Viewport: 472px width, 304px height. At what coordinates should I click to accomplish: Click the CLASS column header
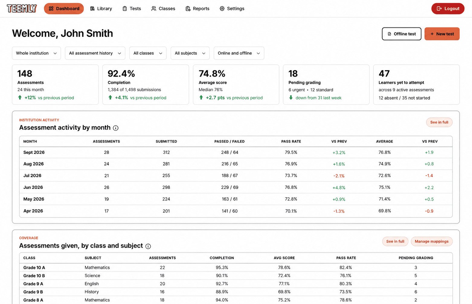tap(29, 258)
